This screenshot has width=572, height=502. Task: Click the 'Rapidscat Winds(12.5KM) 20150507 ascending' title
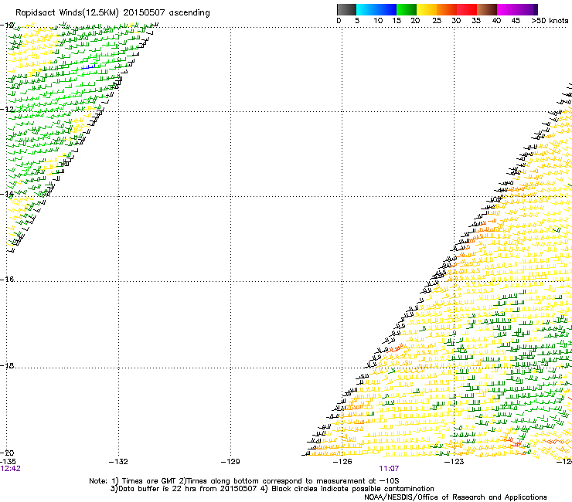coord(113,13)
